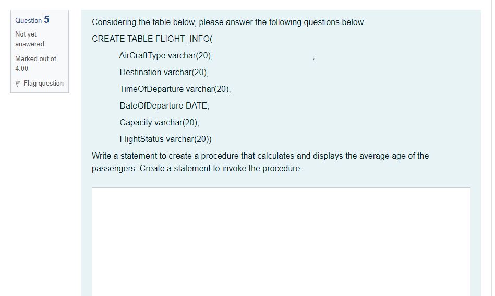Click the line ending invoke the procedure
The width and height of the screenshot is (495, 296).
197,169
